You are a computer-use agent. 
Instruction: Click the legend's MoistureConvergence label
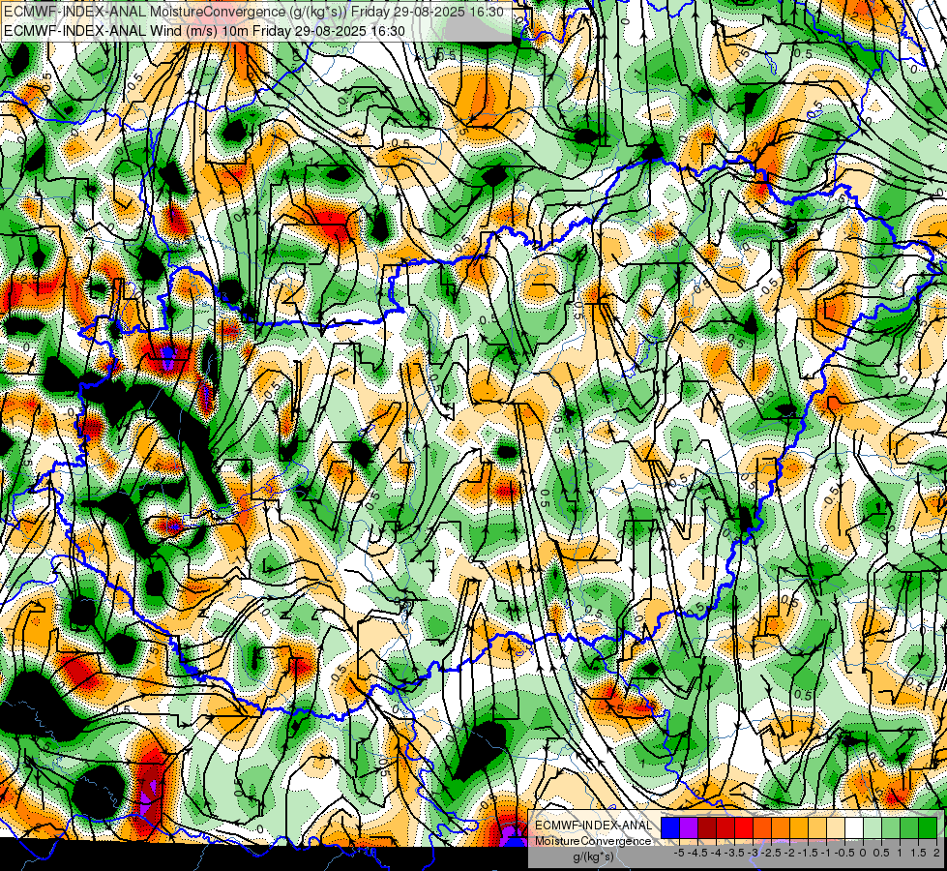[593, 841]
